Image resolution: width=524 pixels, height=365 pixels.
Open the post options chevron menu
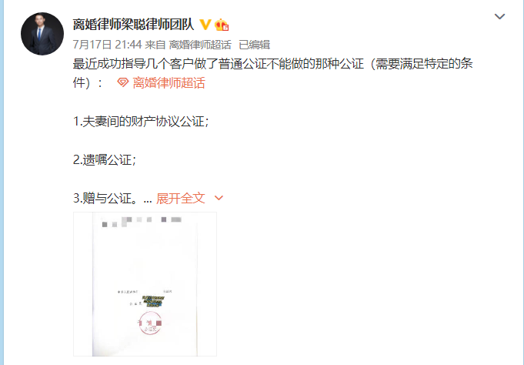point(499,16)
